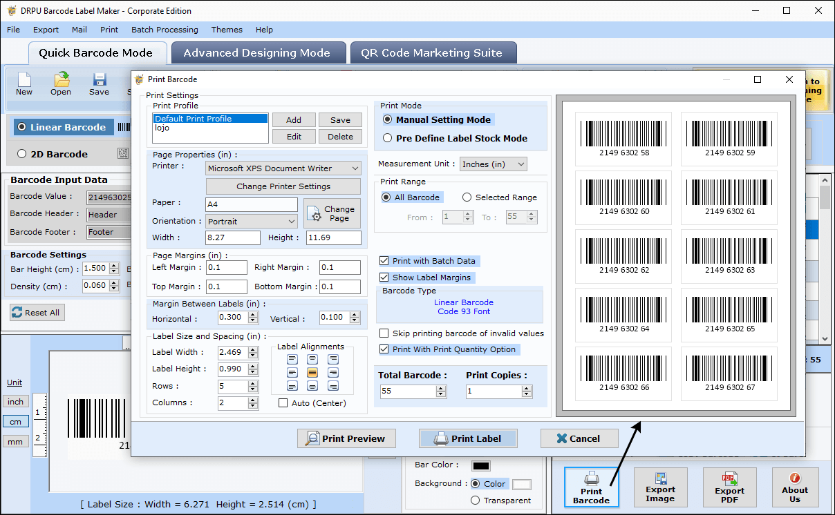
Task: Click the Print Barcode button in main window
Action: point(591,487)
